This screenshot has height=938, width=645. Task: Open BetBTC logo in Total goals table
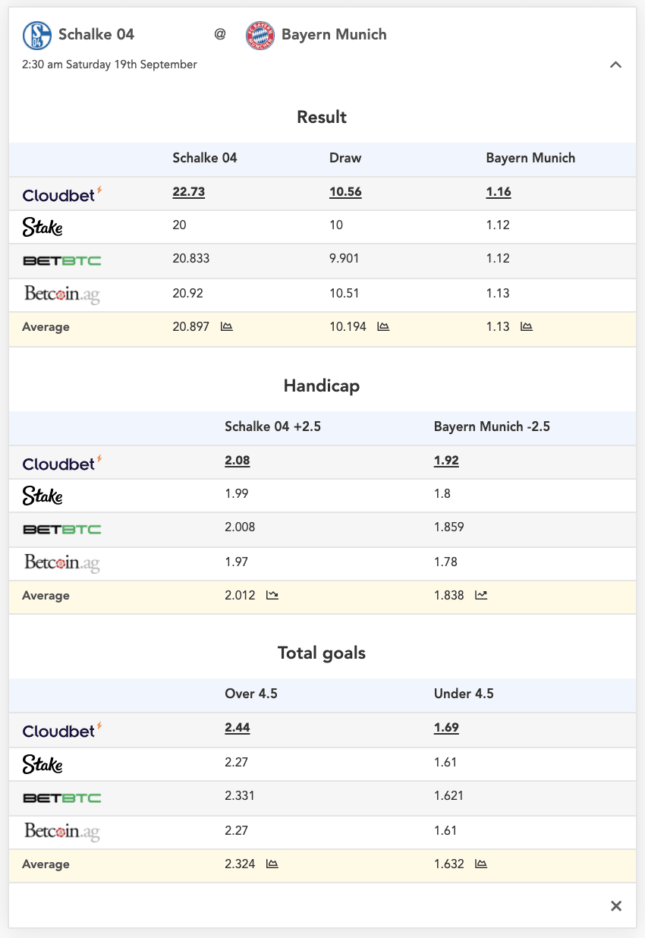[61, 798]
